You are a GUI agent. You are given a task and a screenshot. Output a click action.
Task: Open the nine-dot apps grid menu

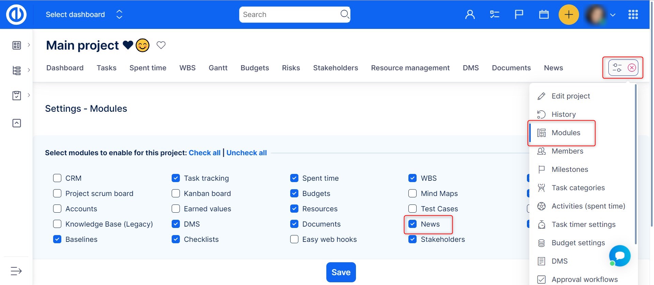pos(633,15)
